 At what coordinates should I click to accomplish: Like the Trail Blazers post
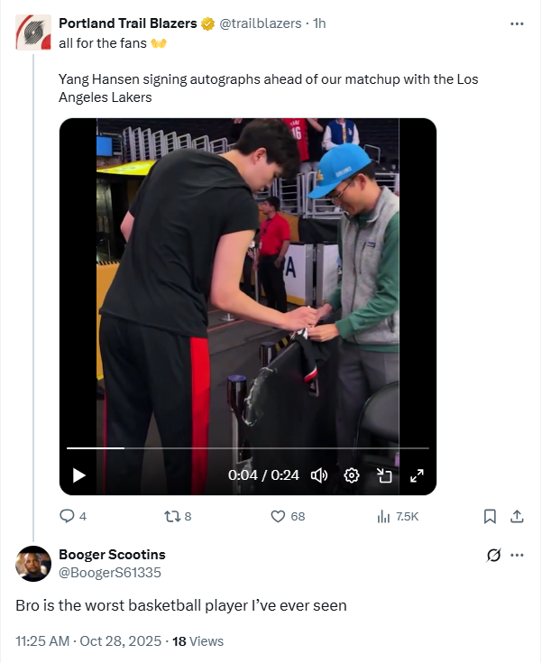279,517
